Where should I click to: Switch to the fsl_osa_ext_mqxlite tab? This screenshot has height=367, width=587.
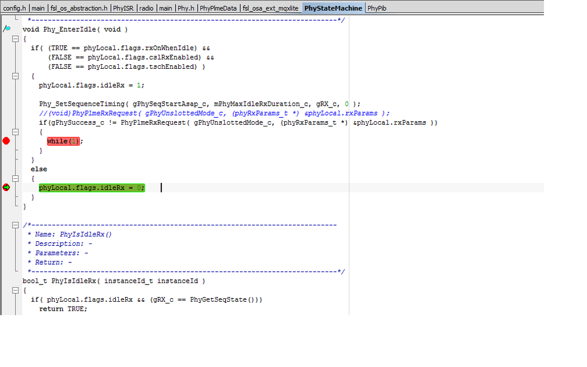[x=271, y=8]
